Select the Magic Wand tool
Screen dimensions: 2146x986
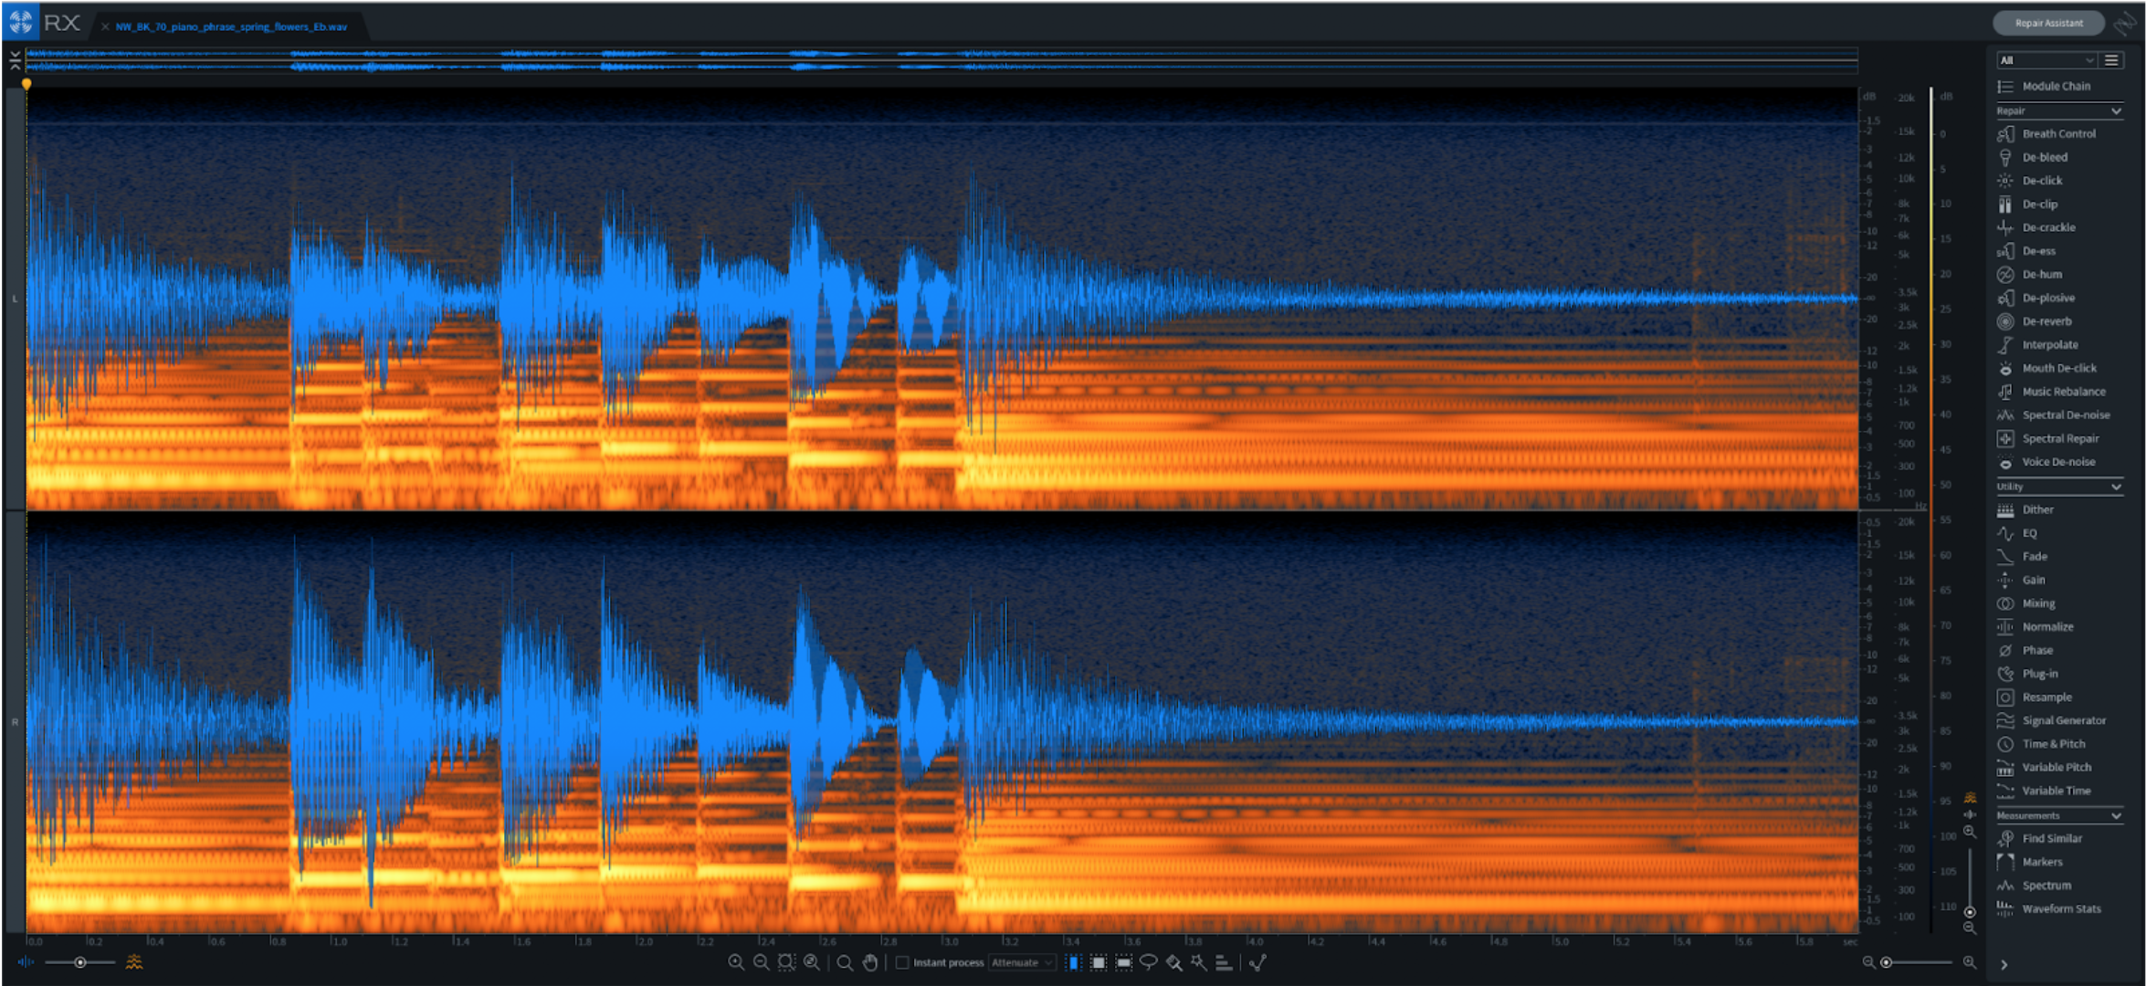[x=1198, y=961]
